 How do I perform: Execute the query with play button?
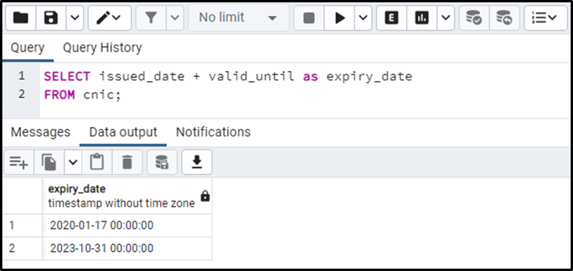(340, 18)
